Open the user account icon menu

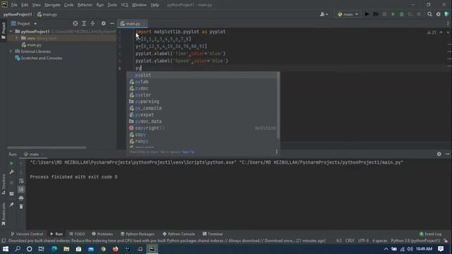coord(323,14)
